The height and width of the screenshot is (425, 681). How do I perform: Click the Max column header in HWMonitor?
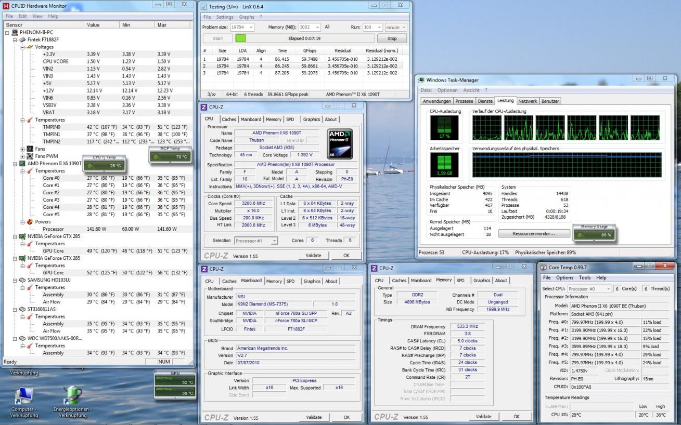174,24
